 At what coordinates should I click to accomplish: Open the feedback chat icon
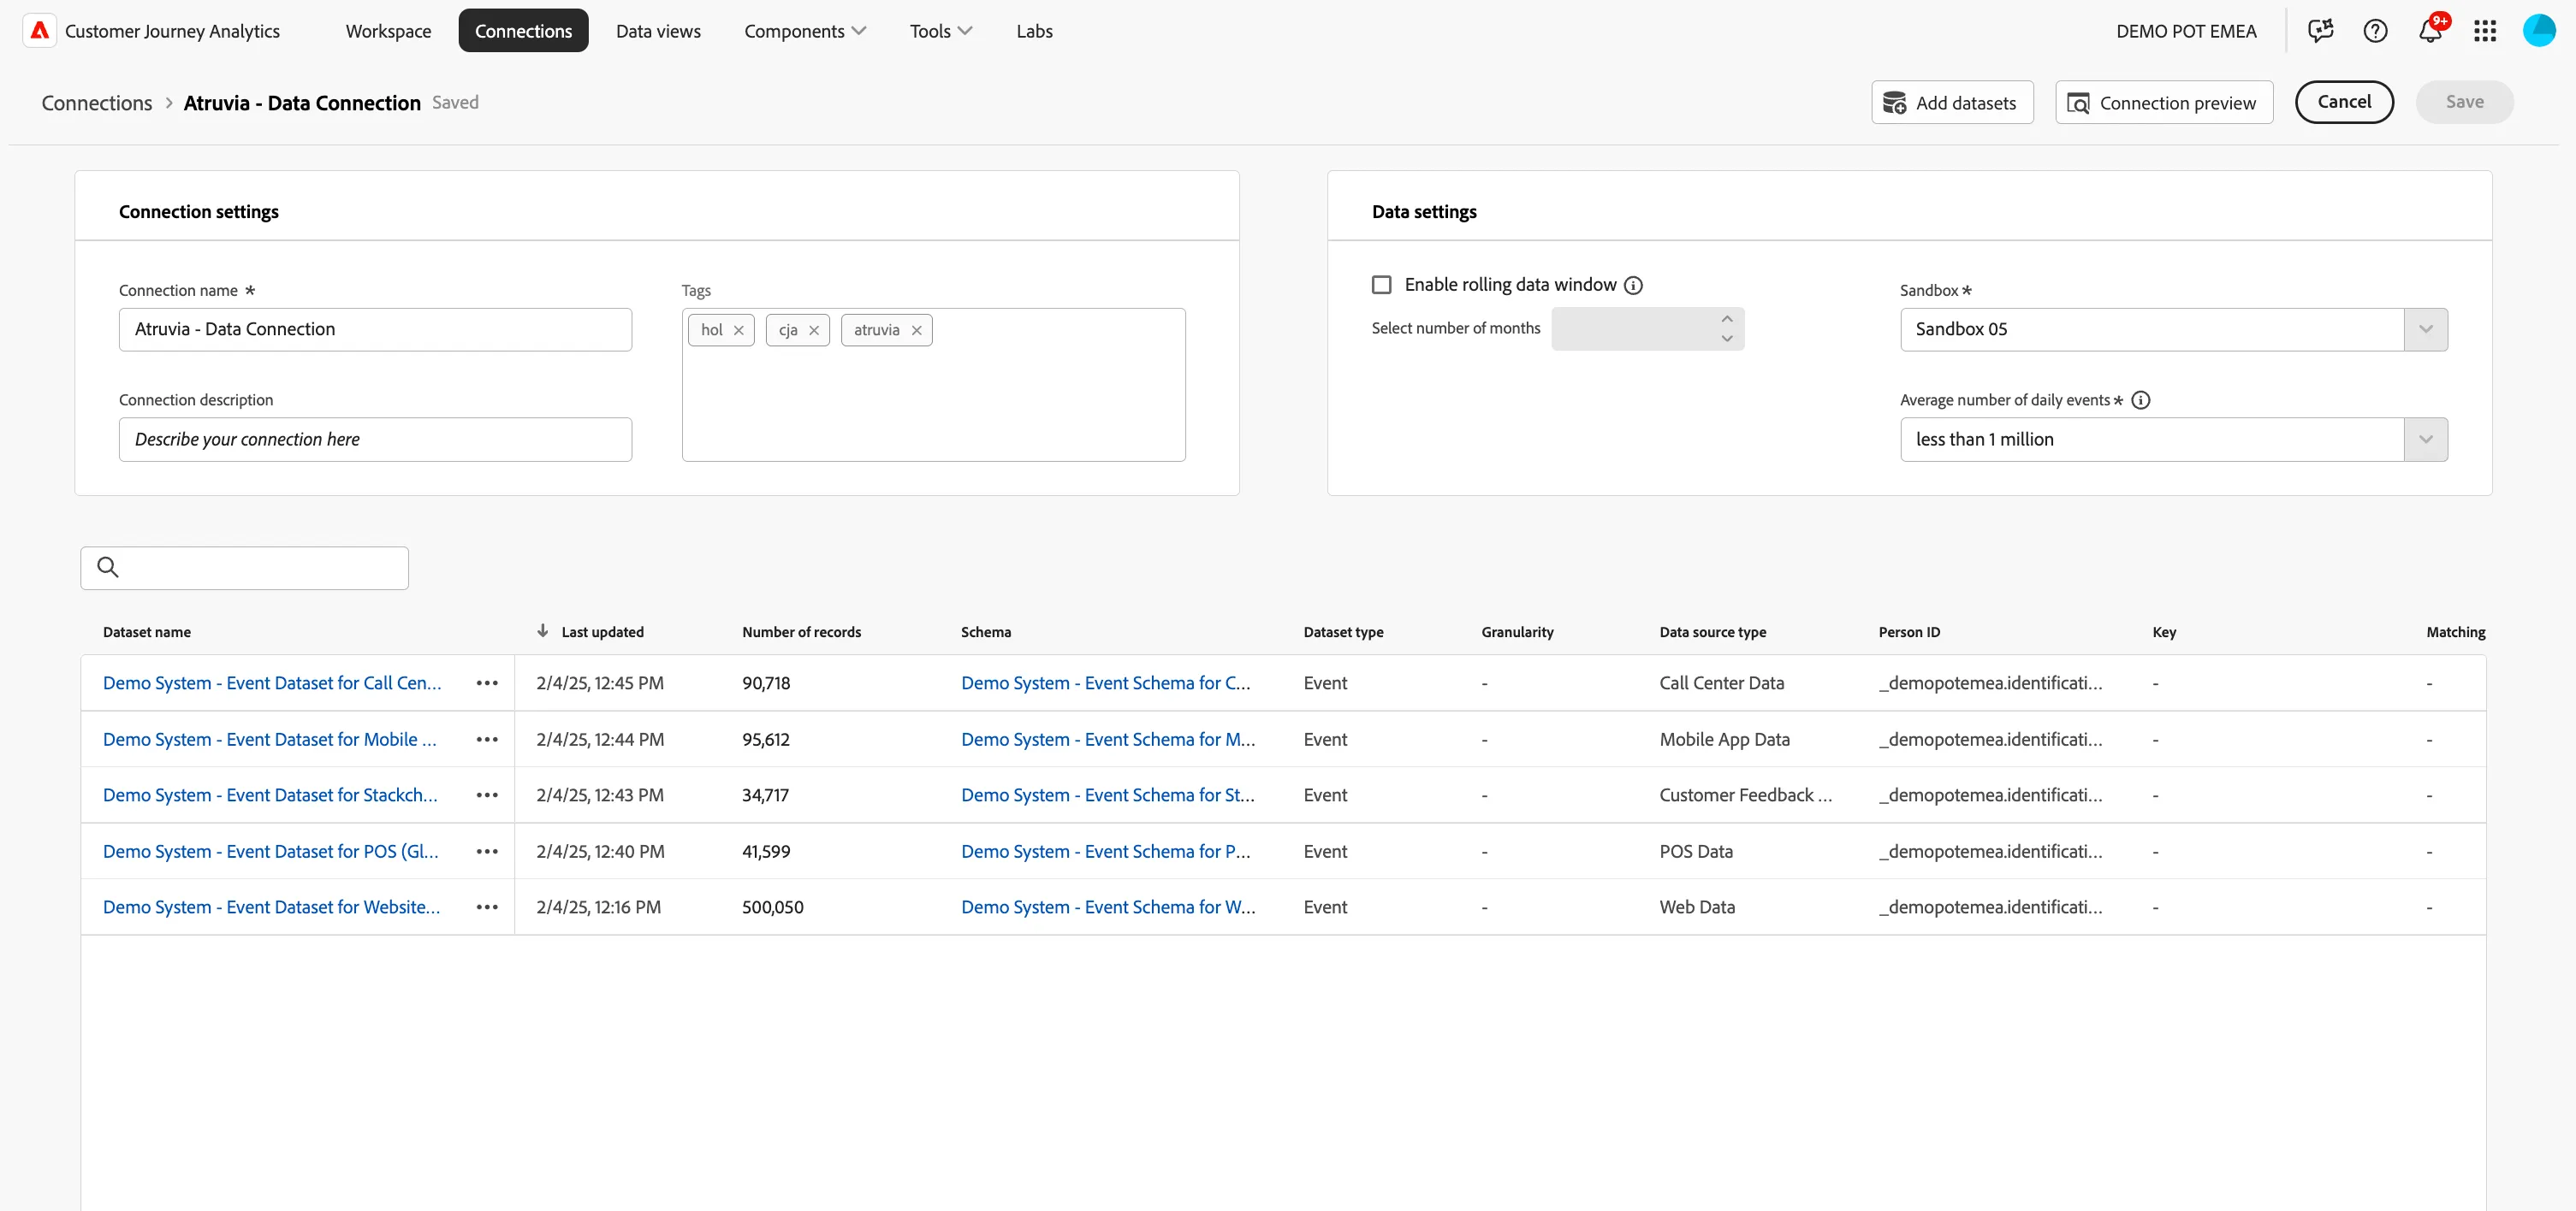(2320, 31)
